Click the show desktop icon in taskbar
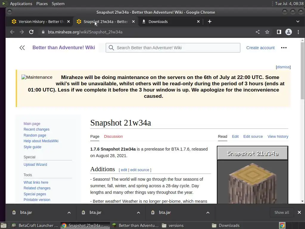Viewport: 305px width, 229px height. (x=3, y=225)
